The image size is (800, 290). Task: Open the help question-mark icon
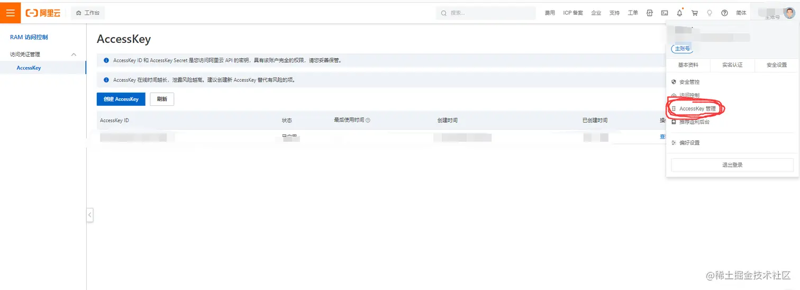(724, 13)
